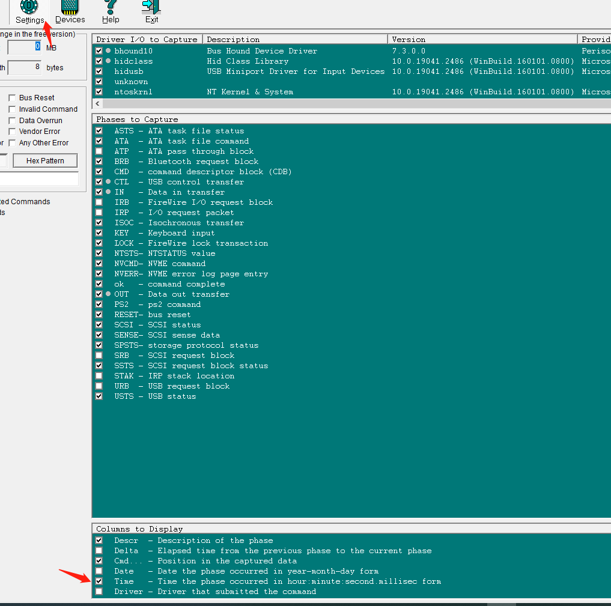Enable the Date column checkbox
Image resolution: width=611 pixels, height=606 pixels.
pos(99,571)
